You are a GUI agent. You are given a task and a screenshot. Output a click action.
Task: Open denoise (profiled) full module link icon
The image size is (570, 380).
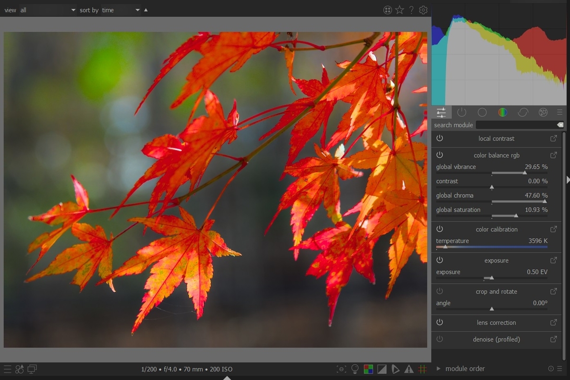553,339
